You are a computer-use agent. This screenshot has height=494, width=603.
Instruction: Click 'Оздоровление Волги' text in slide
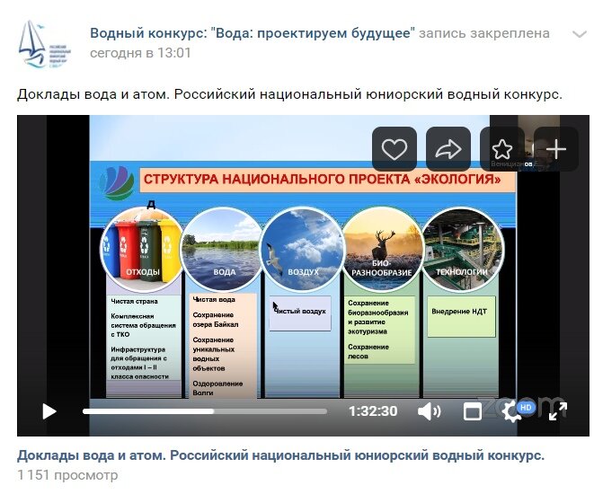click(x=217, y=388)
